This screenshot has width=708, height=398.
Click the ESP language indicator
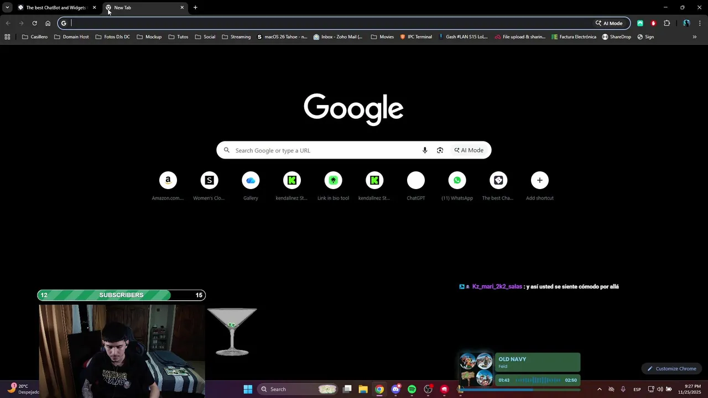pos(637,389)
